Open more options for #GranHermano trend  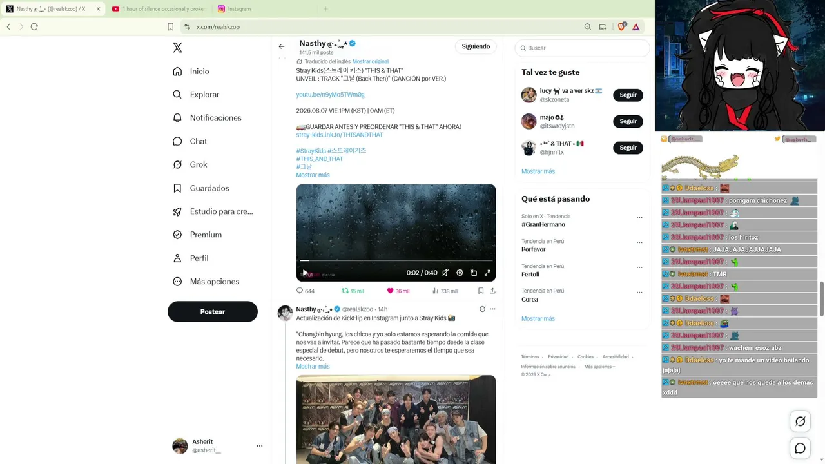pyautogui.click(x=639, y=217)
